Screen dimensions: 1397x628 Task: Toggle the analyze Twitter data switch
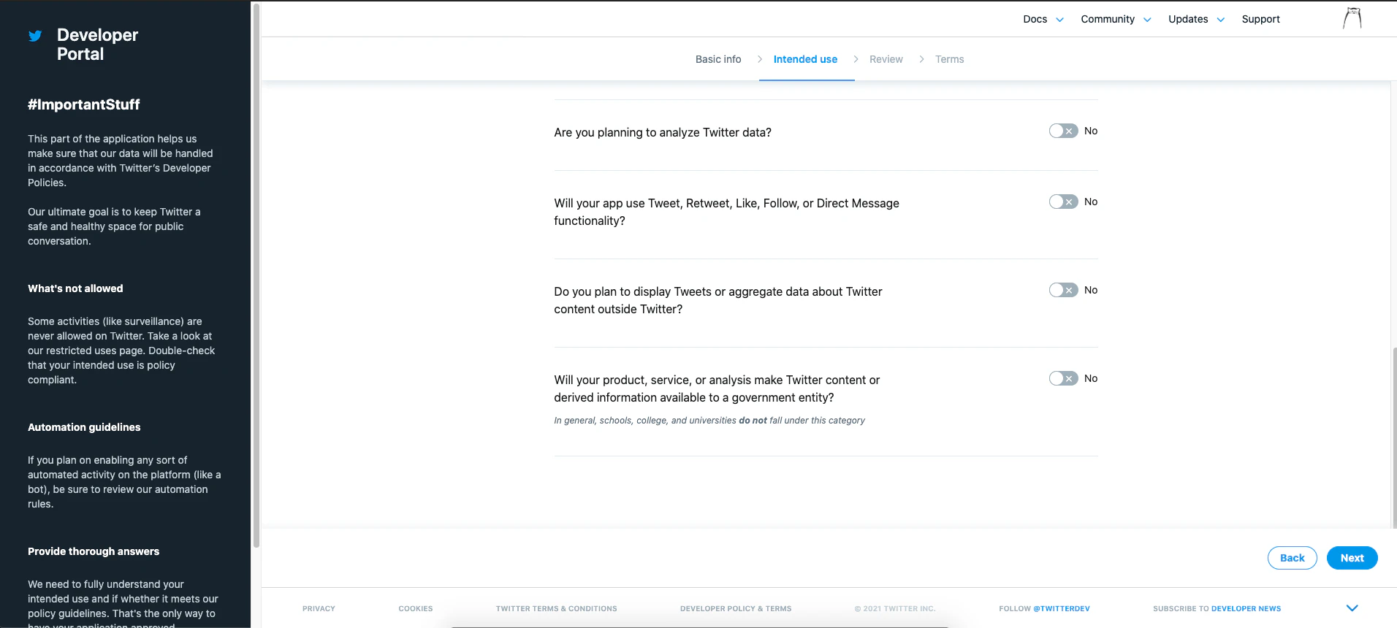click(x=1063, y=131)
